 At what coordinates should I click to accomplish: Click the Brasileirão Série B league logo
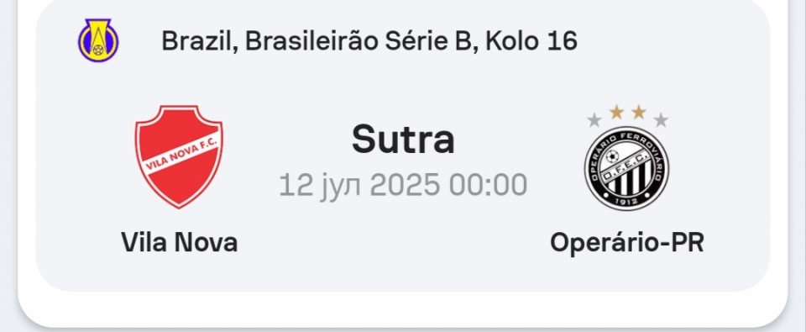click(98, 40)
